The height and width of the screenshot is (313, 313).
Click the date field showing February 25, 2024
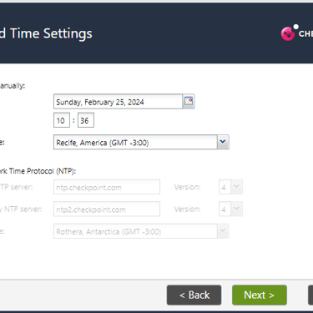(118, 102)
